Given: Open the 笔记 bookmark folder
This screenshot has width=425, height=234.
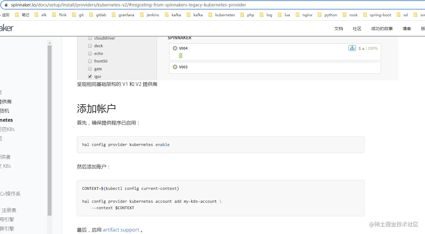Looking at the screenshot, I should 22,15.
